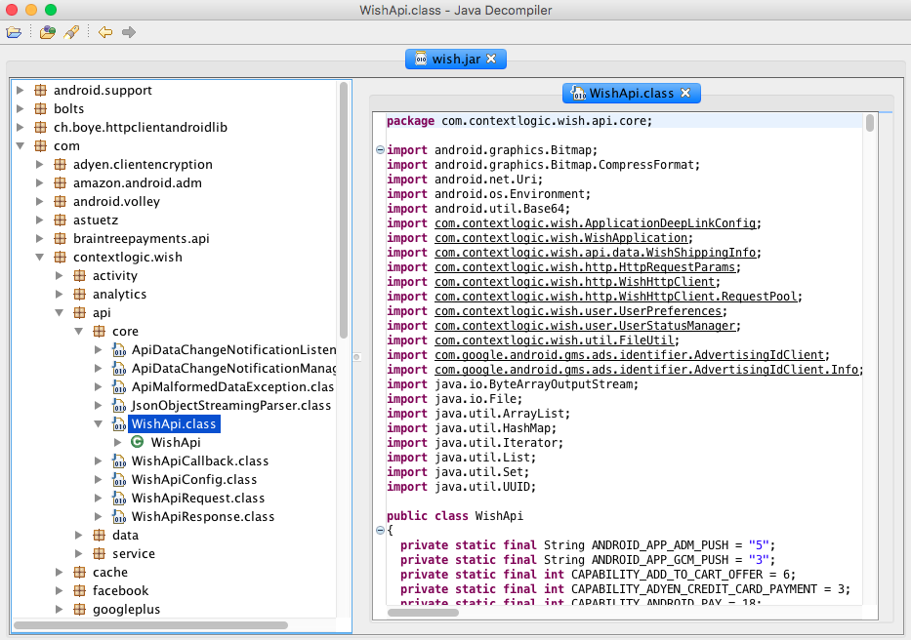Select the wish.jar tab
The width and height of the screenshot is (911, 640).
(455, 59)
